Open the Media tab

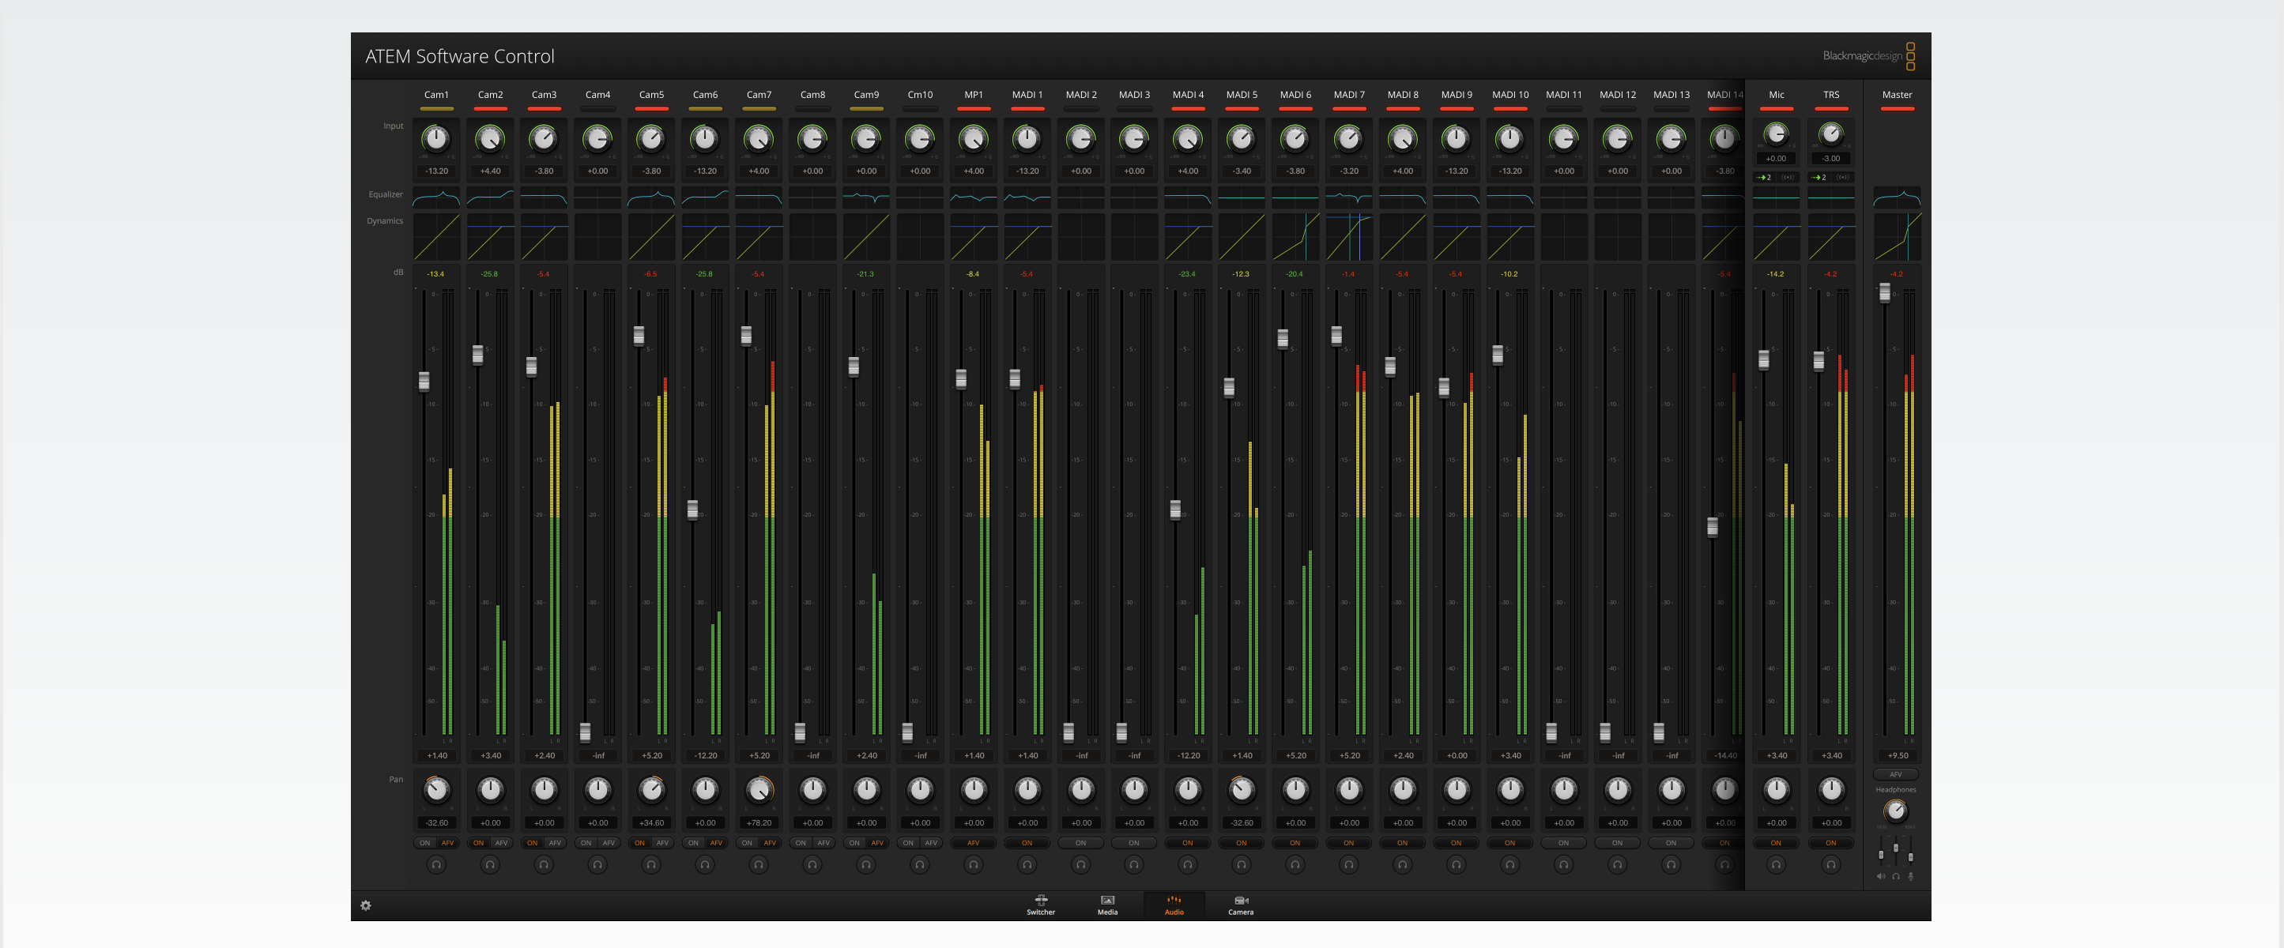pos(1107,905)
